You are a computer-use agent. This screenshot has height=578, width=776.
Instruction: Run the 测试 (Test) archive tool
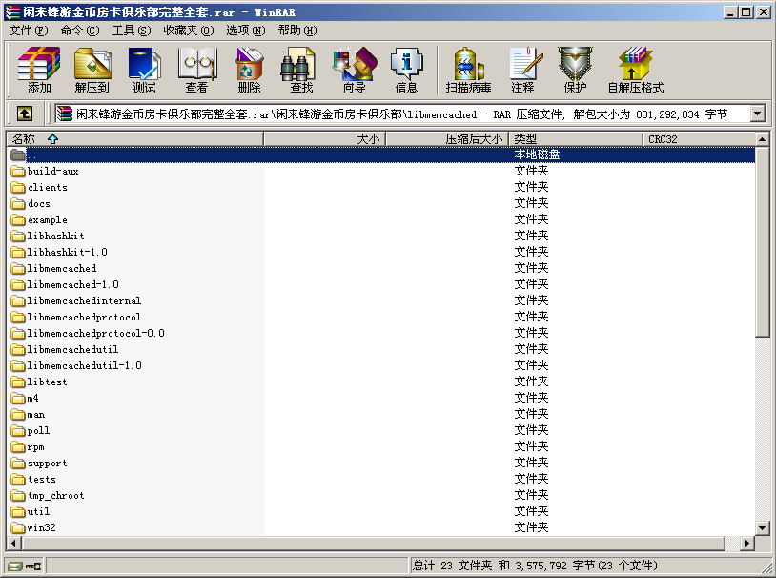click(x=144, y=70)
